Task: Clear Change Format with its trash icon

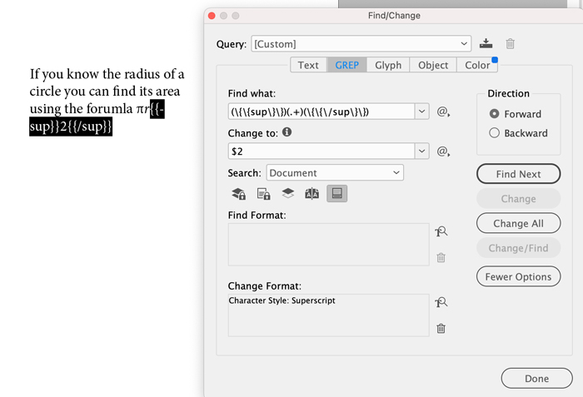Action: pos(441,329)
